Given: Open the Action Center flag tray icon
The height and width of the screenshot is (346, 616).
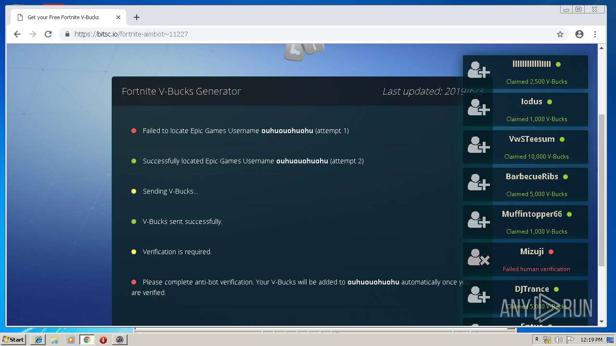Looking at the screenshot, I should click(x=570, y=340).
